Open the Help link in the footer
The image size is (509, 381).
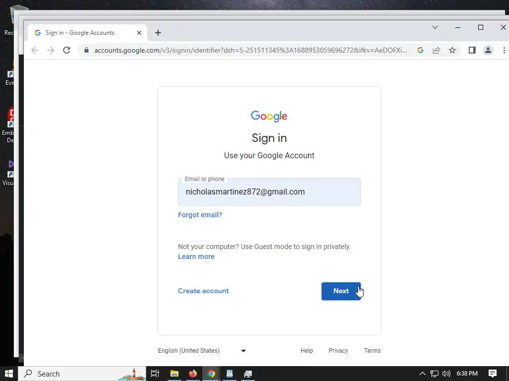point(307,351)
